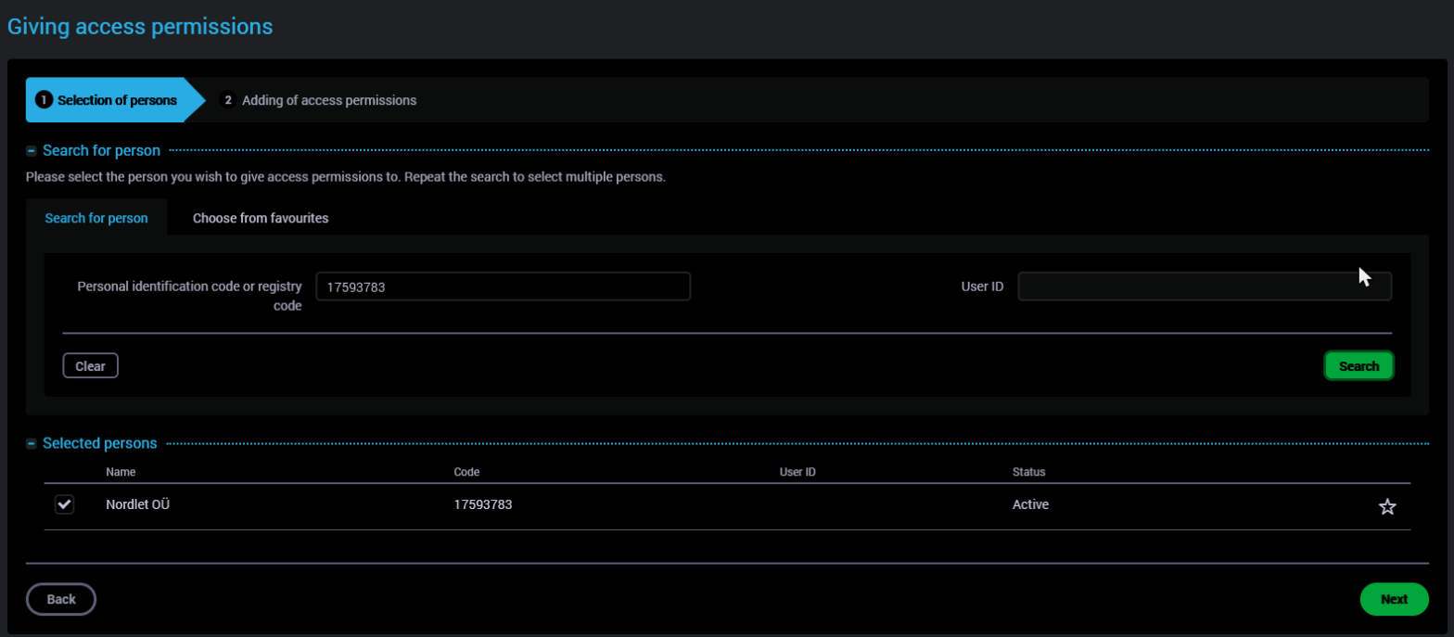Collapse the Search for person section
This screenshot has width=1454, height=637.
pyautogui.click(x=32, y=150)
